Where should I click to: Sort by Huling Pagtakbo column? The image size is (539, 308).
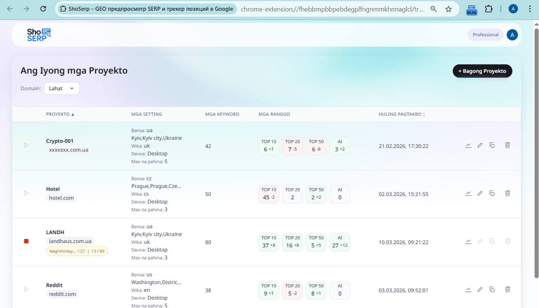point(402,114)
